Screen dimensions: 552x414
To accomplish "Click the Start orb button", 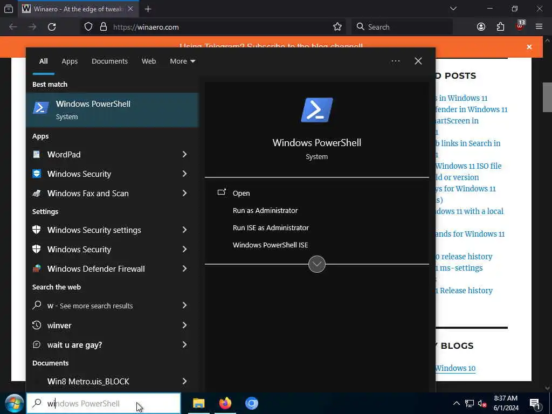I will click(x=15, y=403).
